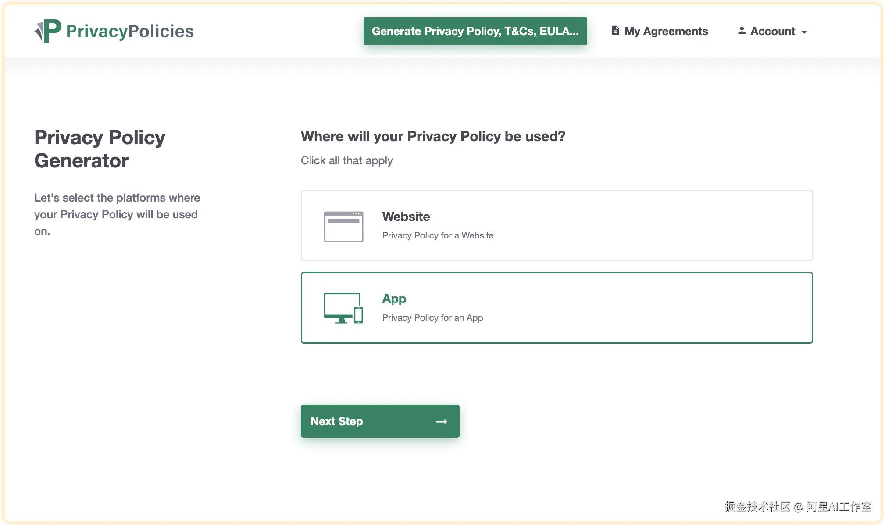
Task: Click the "Where will your Privacy Policy be used?" heading
Action: click(433, 136)
